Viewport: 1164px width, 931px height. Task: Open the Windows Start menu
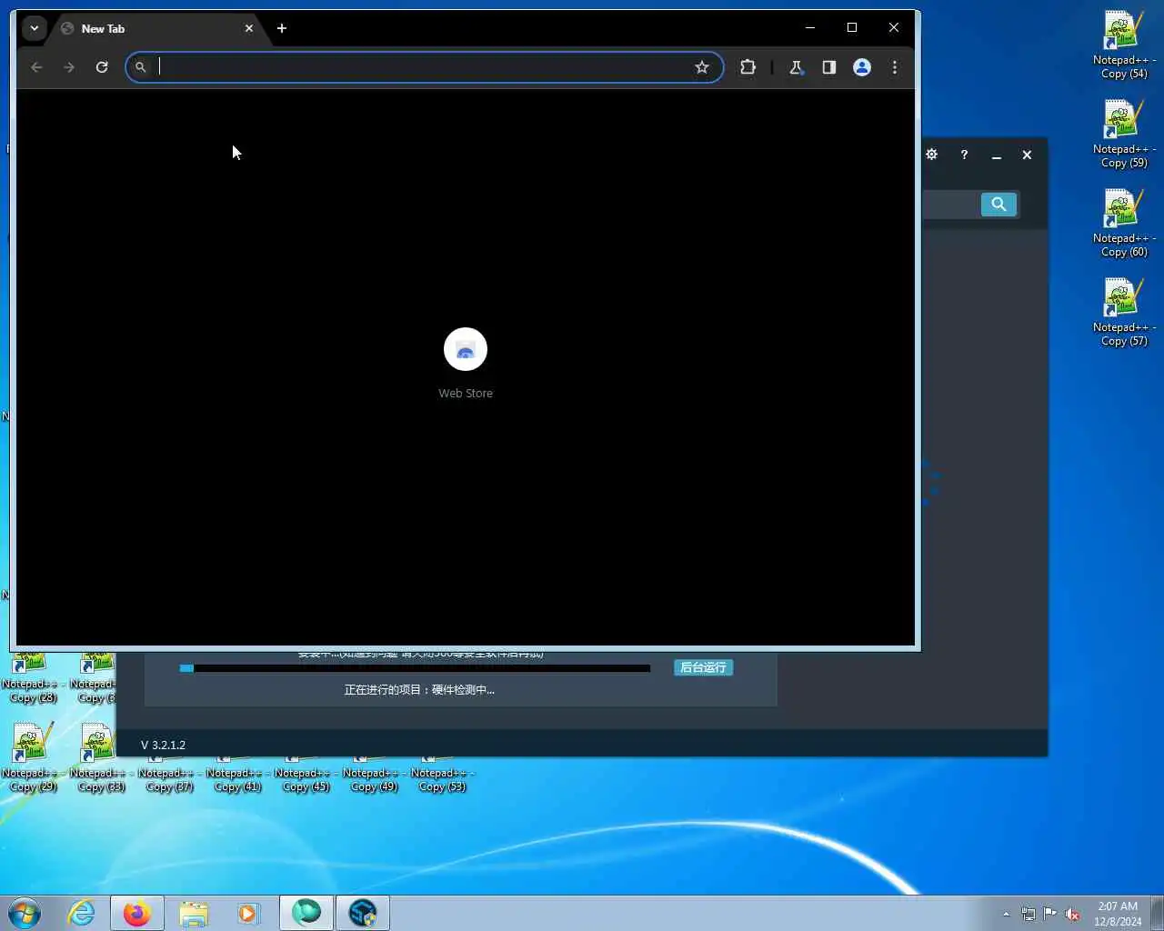(25, 913)
